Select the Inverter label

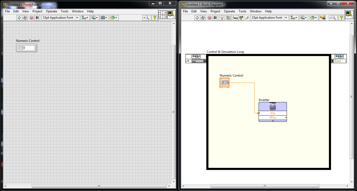(x=264, y=100)
